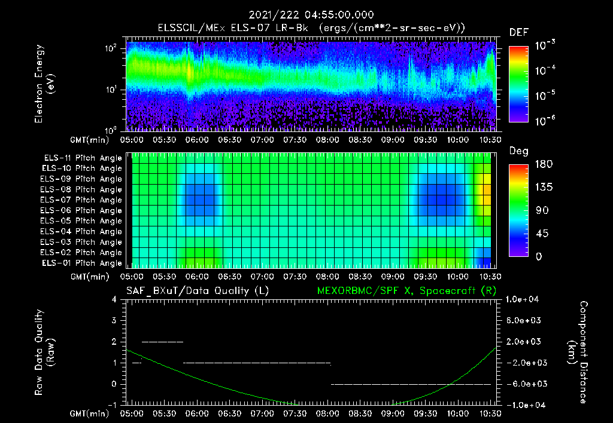The height and width of the screenshot is (423, 613).
Task: Click the 09:30 tick under pitch angle plot
Action: pos(426,277)
